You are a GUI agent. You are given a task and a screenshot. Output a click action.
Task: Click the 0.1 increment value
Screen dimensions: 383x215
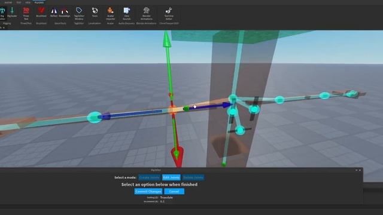coord(162,202)
